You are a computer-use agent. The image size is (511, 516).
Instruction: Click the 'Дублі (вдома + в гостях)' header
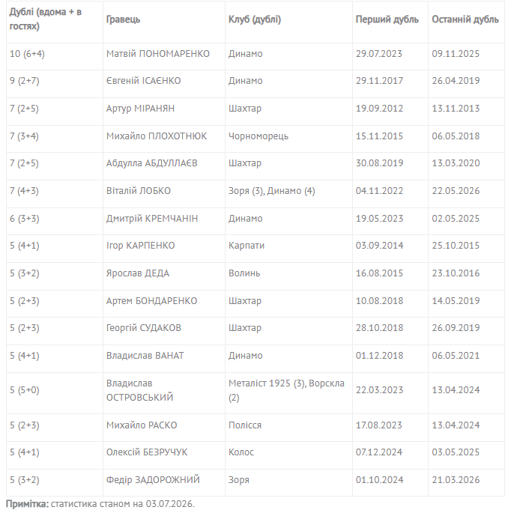point(46,19)
